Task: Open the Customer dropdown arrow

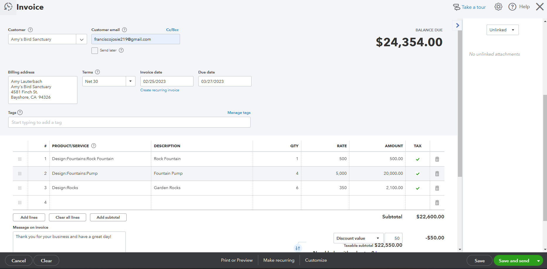Action: pyautogui.click(x=81, y=39)
